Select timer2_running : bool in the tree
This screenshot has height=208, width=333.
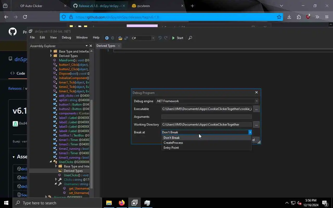point(74,149)
